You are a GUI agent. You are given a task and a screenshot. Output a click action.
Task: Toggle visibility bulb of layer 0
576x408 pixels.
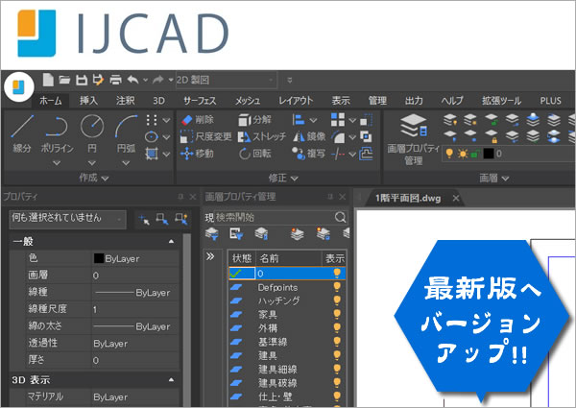[x=337, y=273]
